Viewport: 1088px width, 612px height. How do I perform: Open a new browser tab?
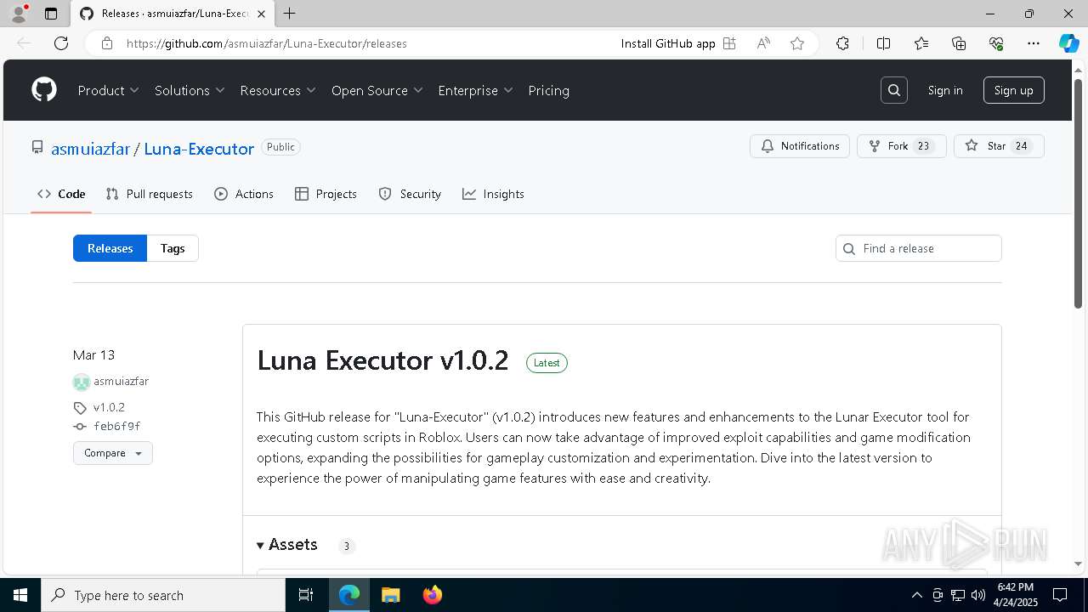coord(290,14)
